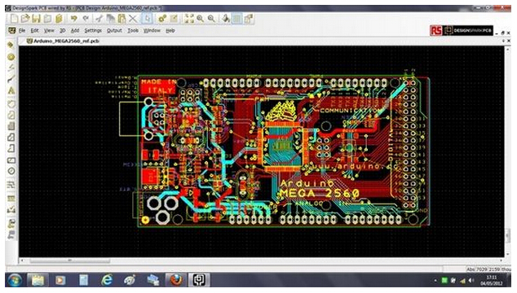The height and width of the screenshot is (293, 517).
Task: Open the Output menu
Action: [x=114, y=31]
